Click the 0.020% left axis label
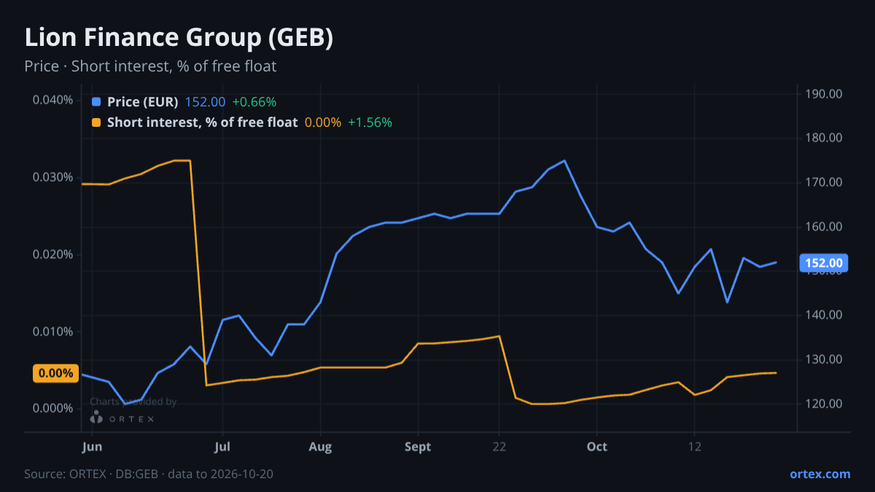 point(52,254)
